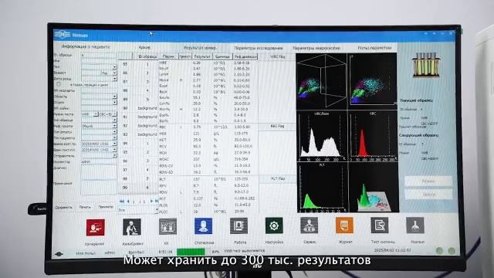
Task: Switch to Параметры исследования tab
Action: [259, 48]
